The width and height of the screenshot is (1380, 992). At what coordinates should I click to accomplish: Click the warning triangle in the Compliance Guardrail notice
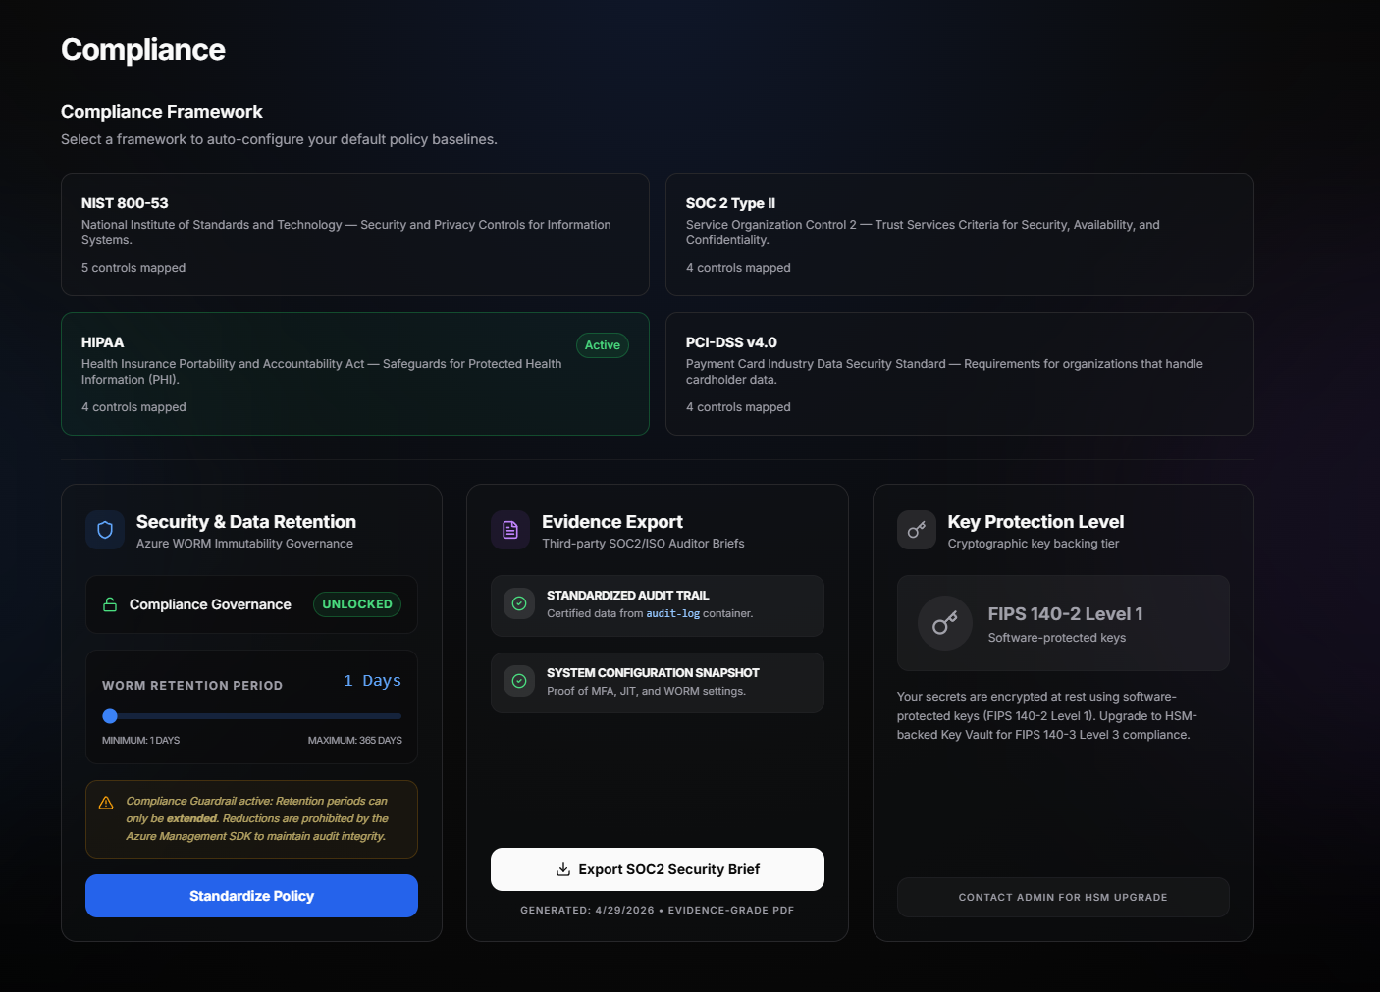[106, 803]
